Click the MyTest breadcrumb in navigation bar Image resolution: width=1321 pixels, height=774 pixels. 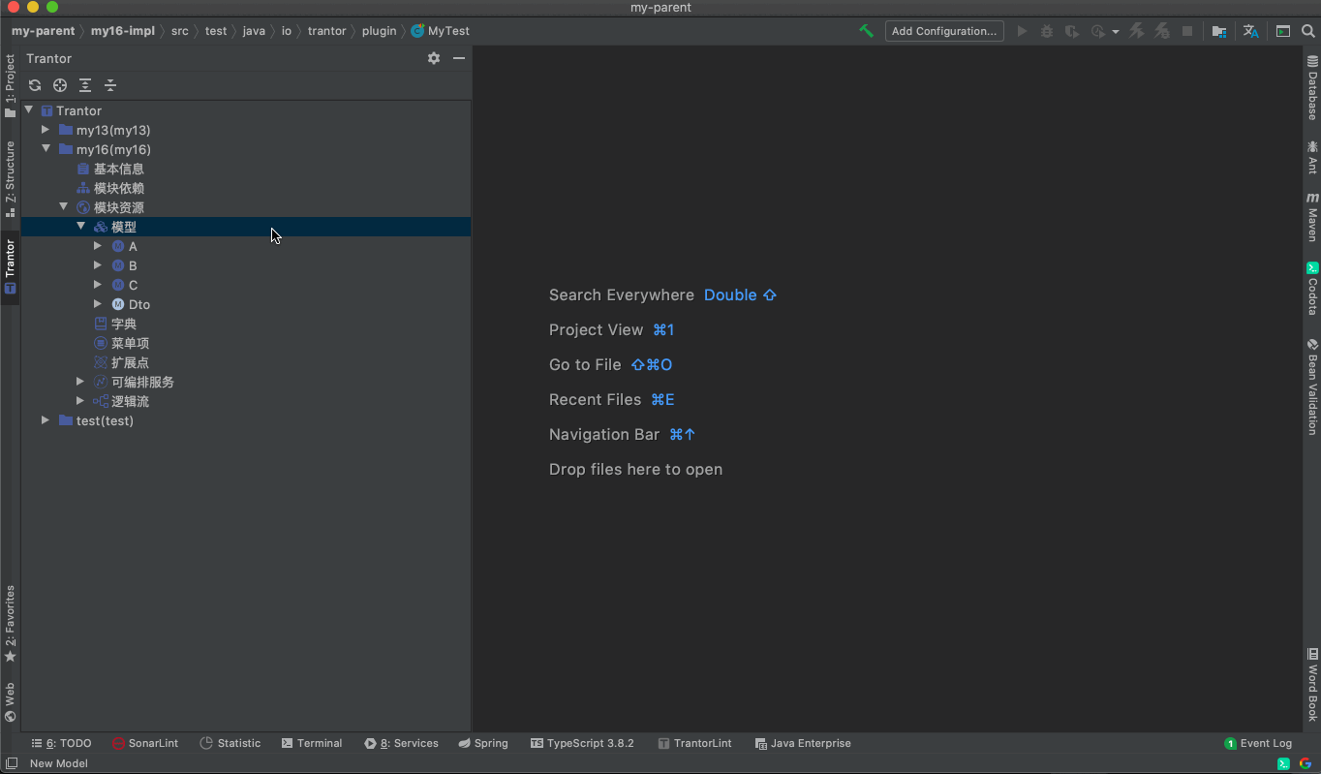441,31
